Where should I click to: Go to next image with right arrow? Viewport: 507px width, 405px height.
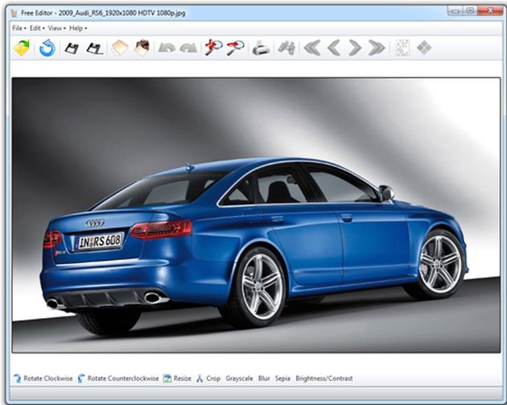355,48
